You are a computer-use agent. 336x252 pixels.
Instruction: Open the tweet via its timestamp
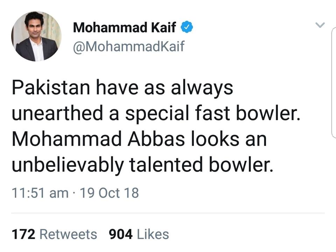click(75, 192)
